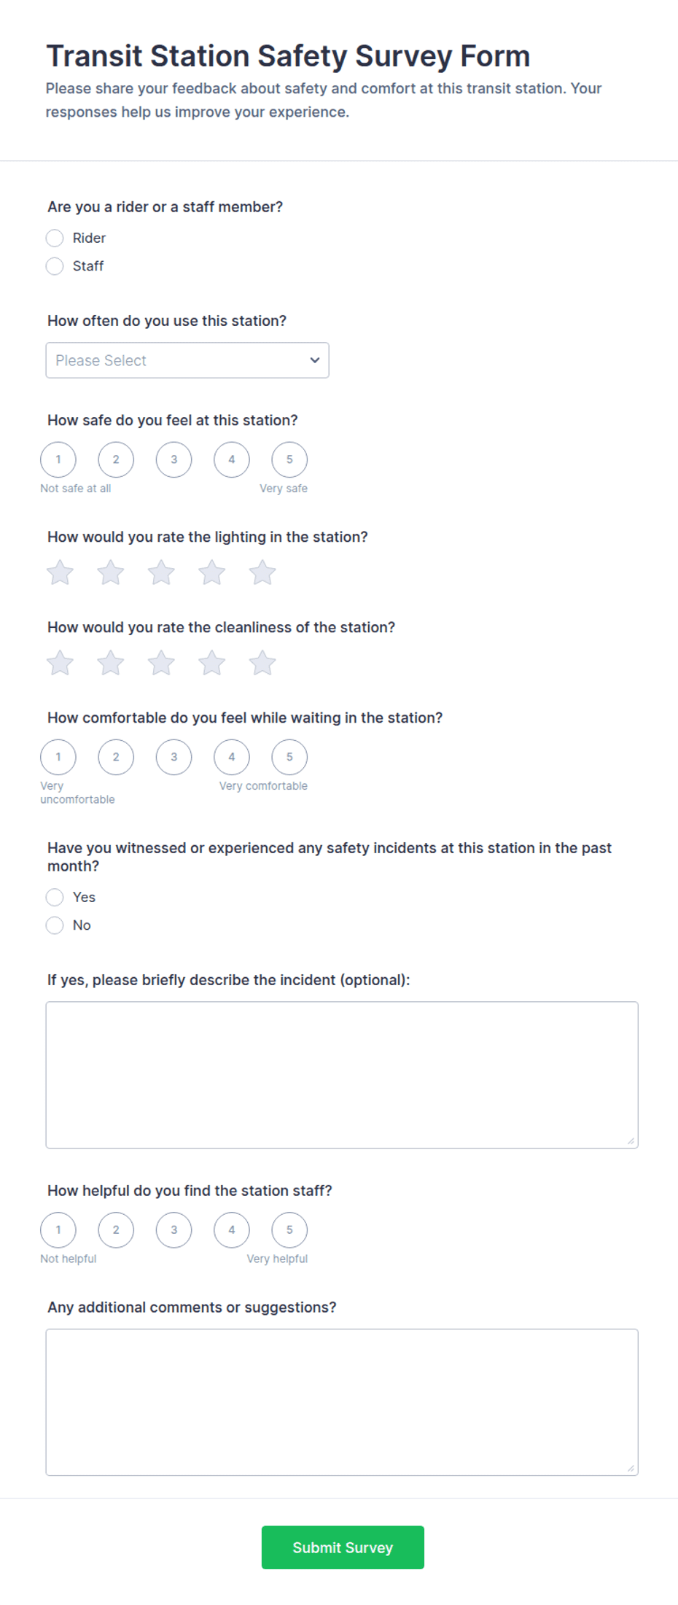Submit Survey with the green button

tap(343, 1547)
